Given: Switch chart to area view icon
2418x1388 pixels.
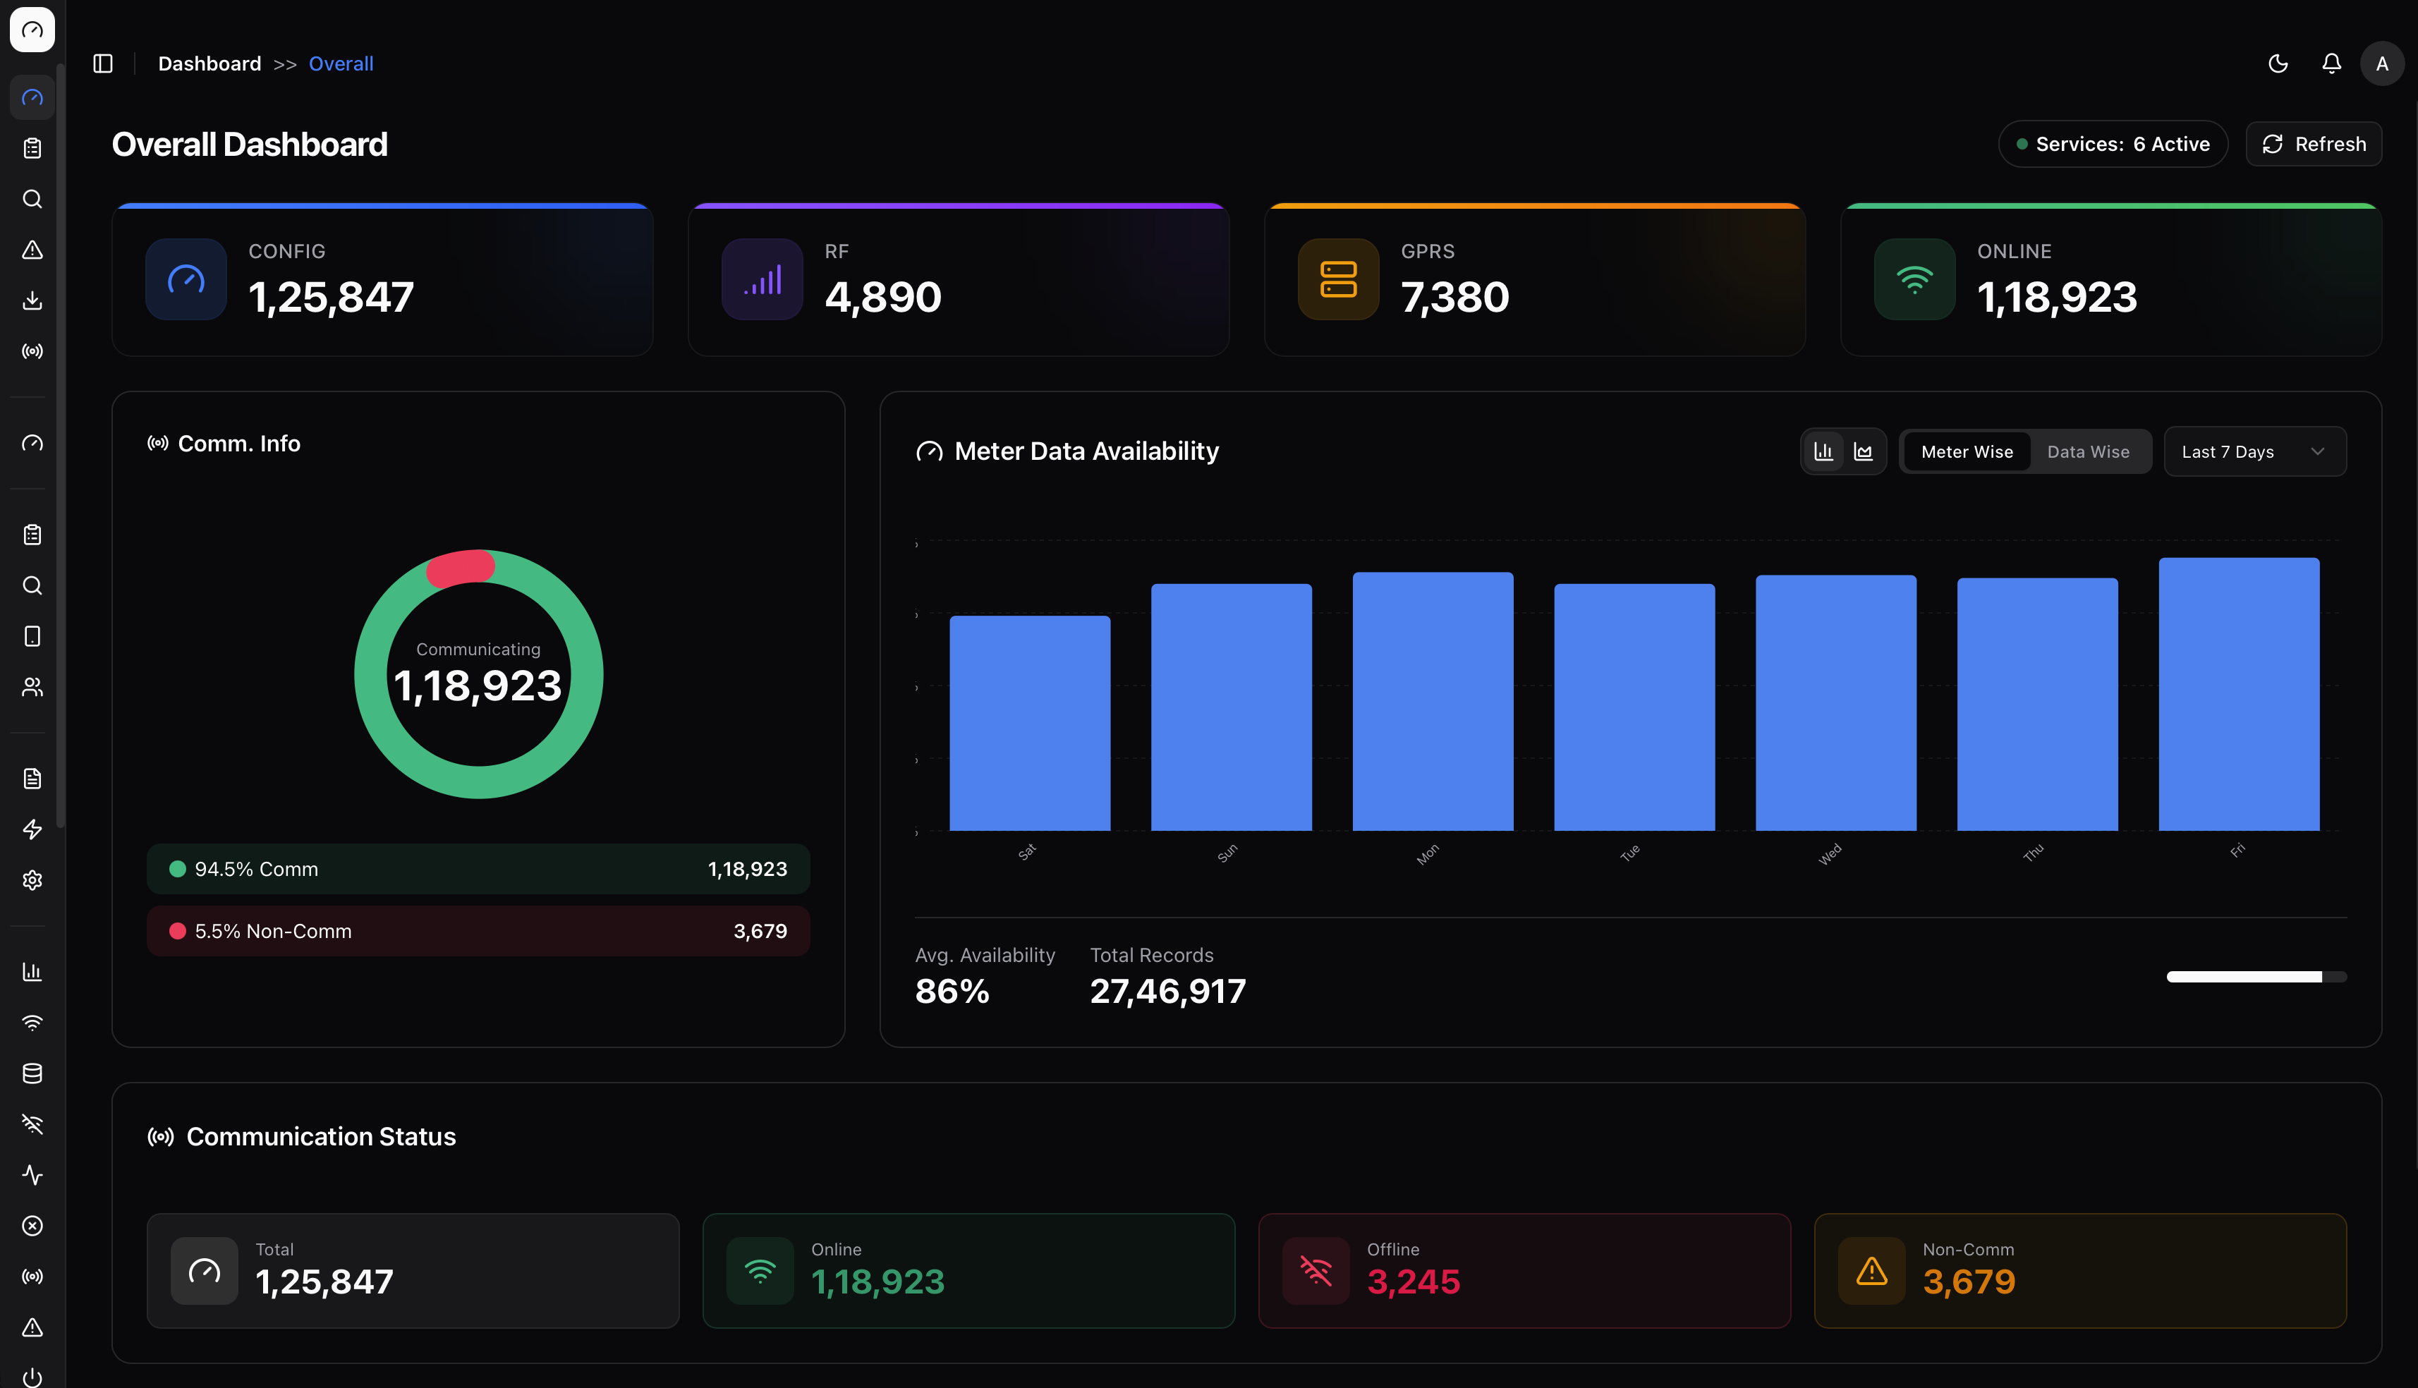Looking at the screenshot, I should pos(1862,451).
